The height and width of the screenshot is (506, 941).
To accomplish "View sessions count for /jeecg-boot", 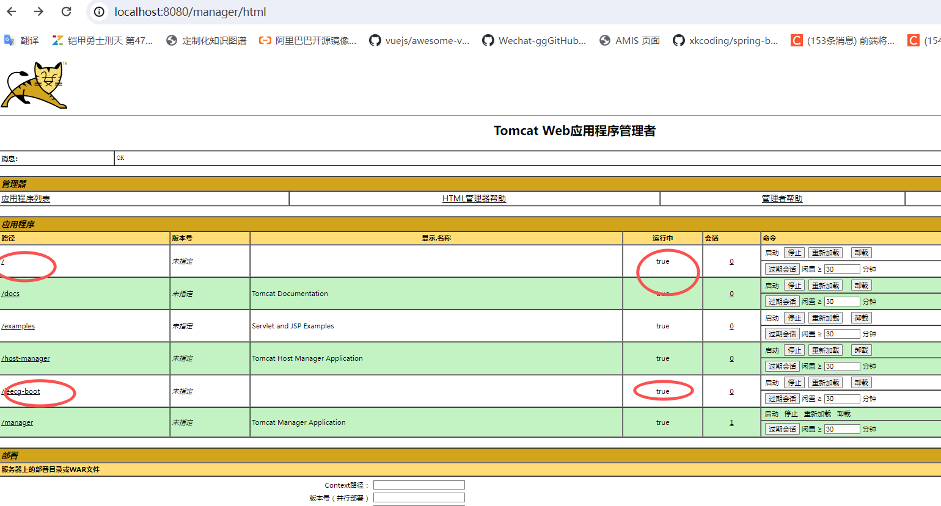I will 731,391.
